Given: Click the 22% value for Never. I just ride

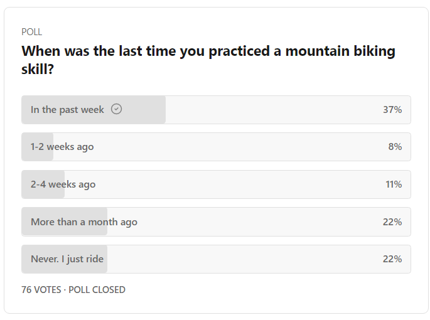Looking at the screenshot, I should (x=392, y=259).
